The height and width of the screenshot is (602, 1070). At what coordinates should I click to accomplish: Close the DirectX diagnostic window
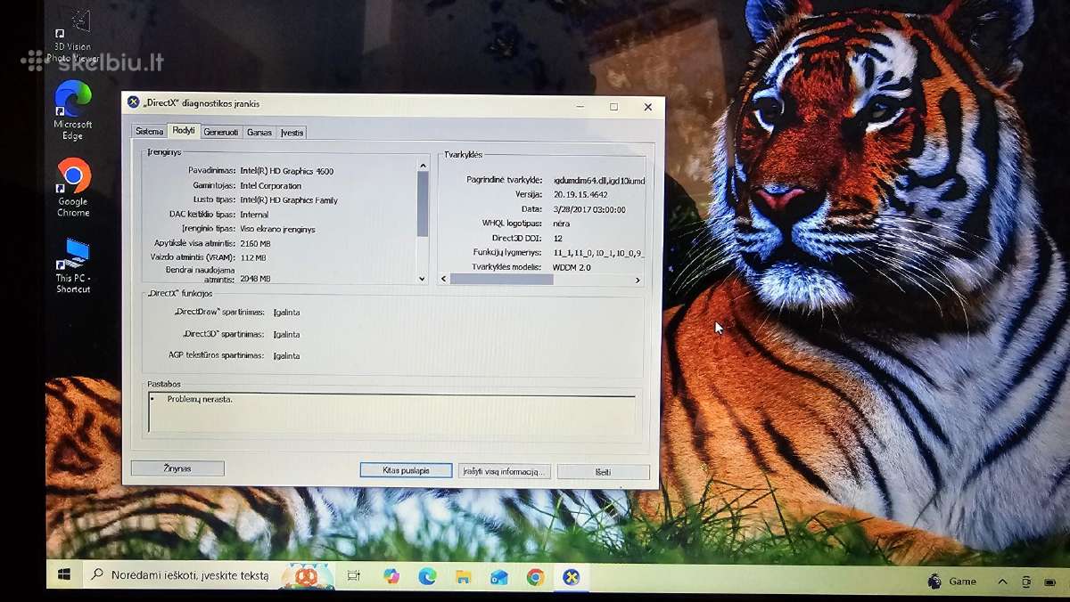648,107
